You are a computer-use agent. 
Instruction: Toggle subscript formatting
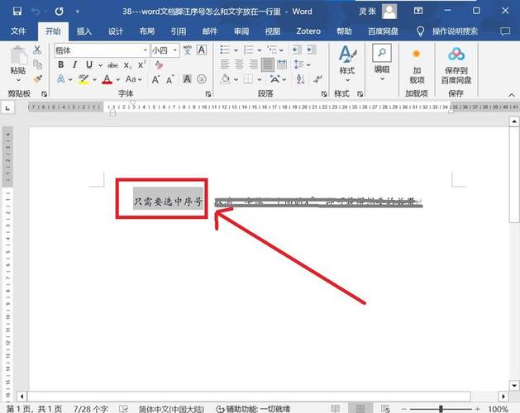pyautogui.click(x=127, y=65)
